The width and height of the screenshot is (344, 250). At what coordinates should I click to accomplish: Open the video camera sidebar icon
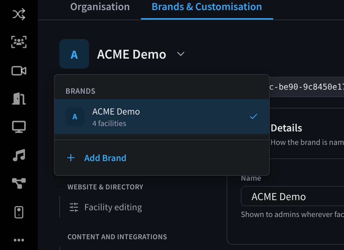(19, 71)
